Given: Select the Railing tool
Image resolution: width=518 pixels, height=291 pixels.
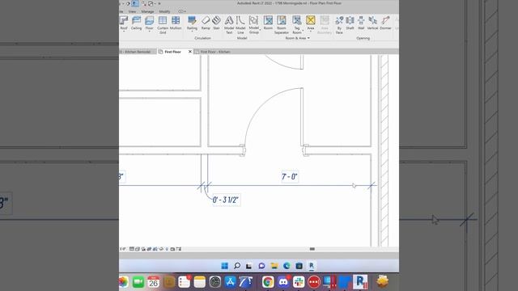Looking at the screenshot, I should 192,23.
